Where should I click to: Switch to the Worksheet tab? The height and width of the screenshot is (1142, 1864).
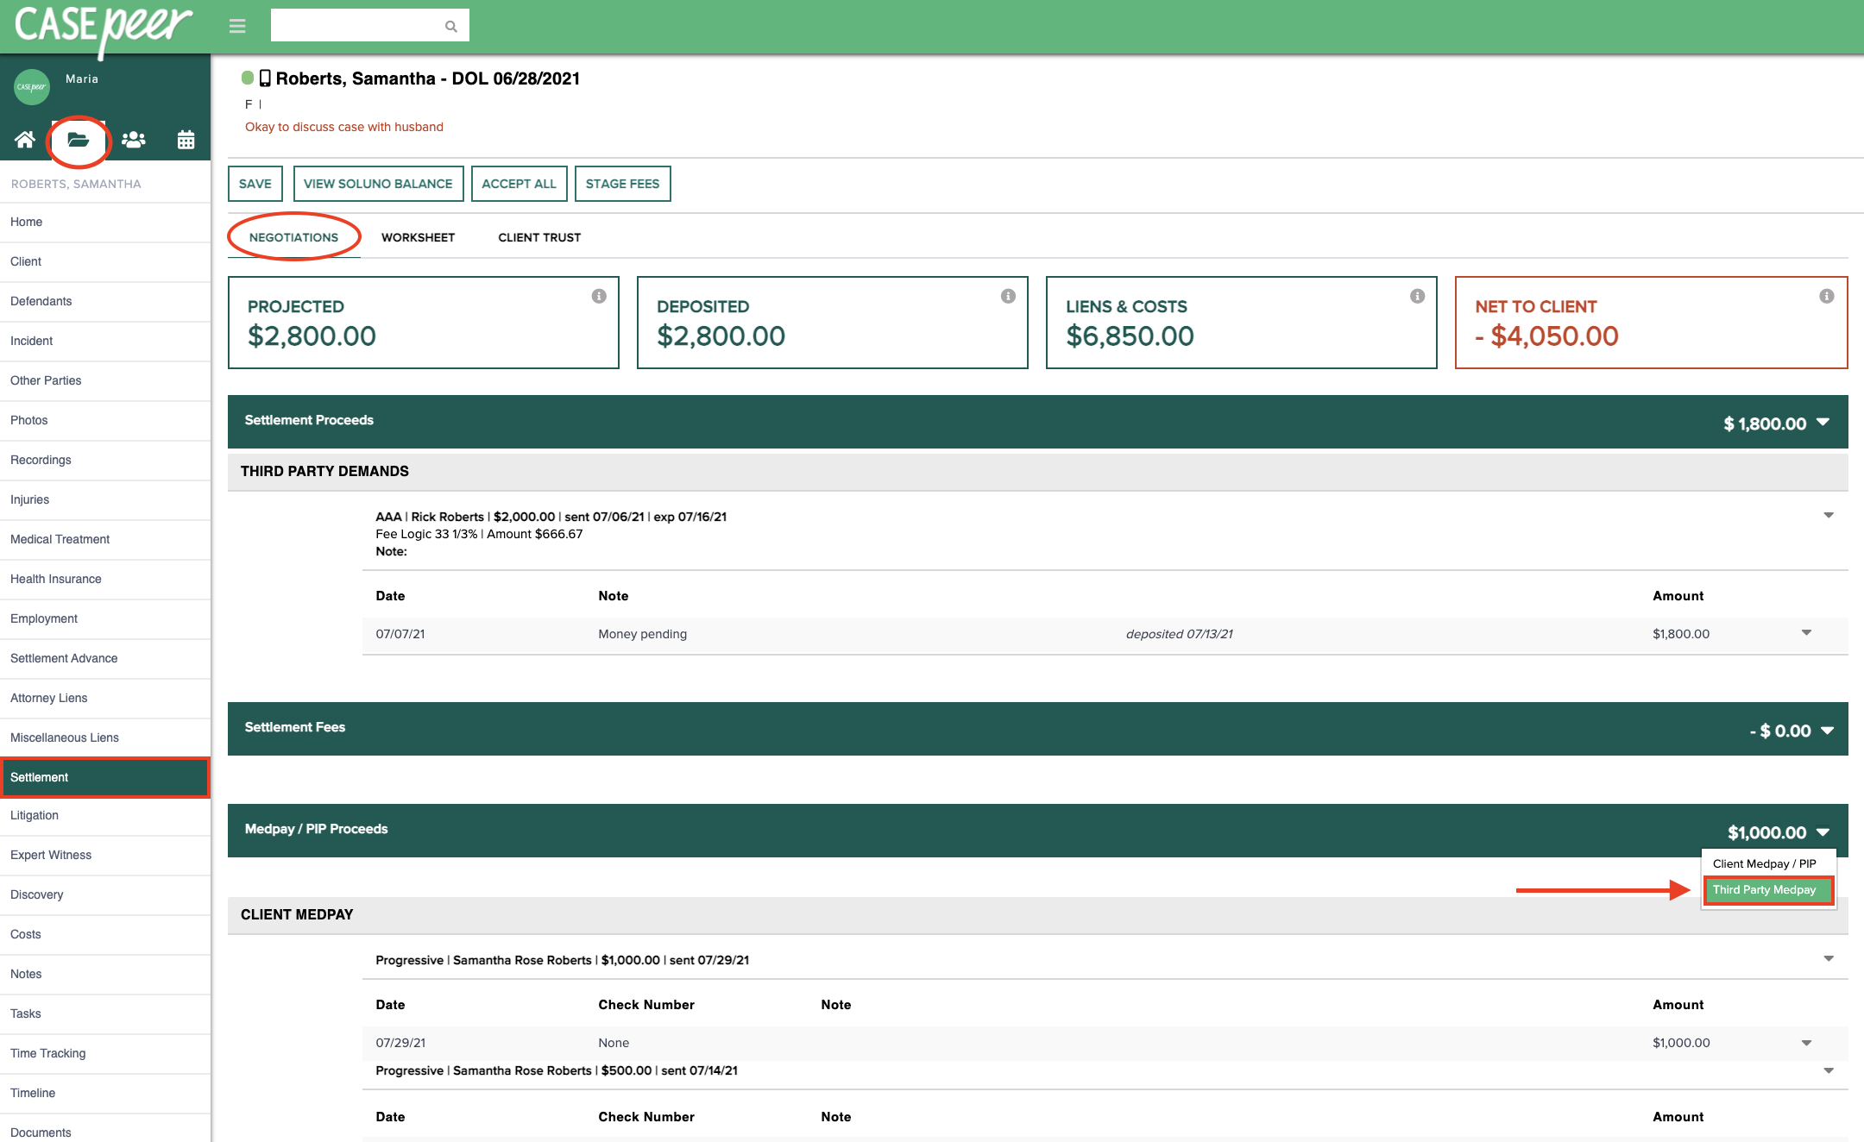pyautogui.click(x=418, y=237)
